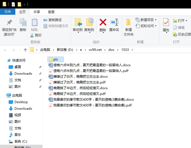191x148 pixels.
Task: Select 我最喜欢的季节散文400字 docx file
Action: point(91,99)
